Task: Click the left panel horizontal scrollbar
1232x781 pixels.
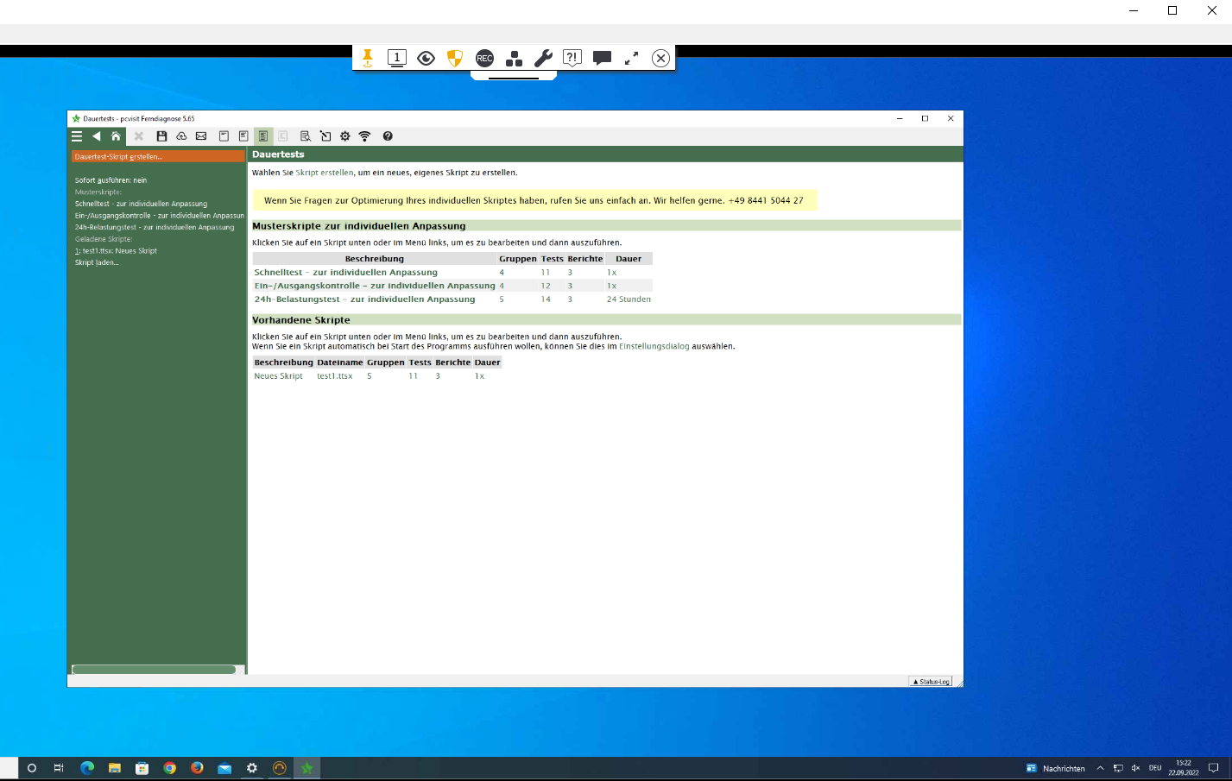Action: [154, 670]
